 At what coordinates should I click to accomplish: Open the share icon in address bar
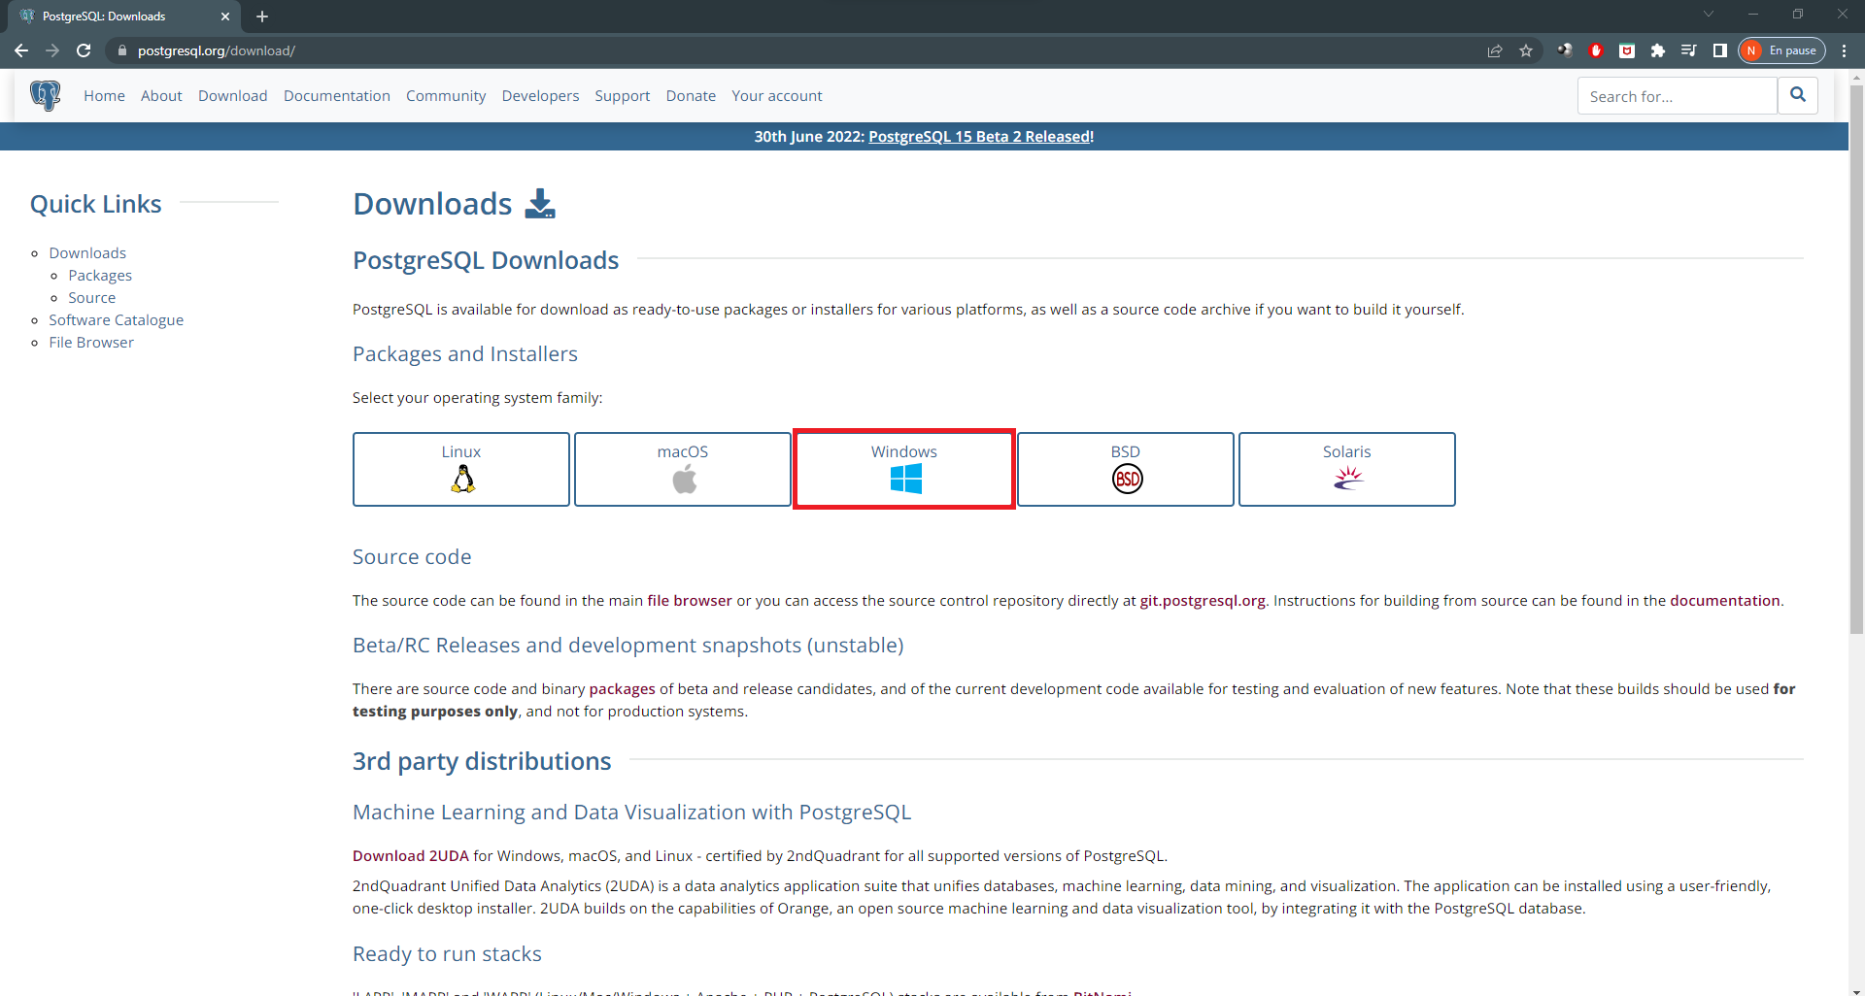[1495, 50]
